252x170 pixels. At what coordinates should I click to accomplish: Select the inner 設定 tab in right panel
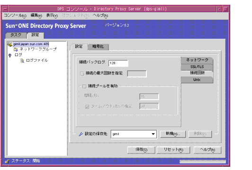tap(79, 47)
